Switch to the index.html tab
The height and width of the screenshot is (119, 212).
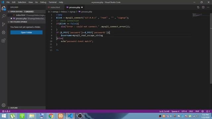(x=55, y=7)
